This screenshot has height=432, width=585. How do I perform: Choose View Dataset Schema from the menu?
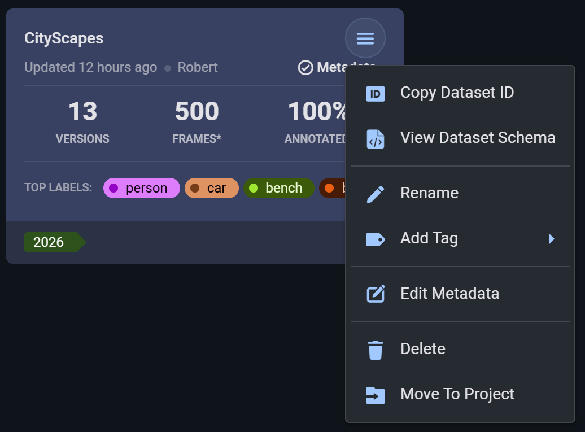[460, 138]
